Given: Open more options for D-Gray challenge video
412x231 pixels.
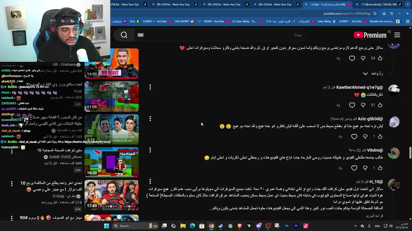Looking at the screenshot, I should point(12,184).
